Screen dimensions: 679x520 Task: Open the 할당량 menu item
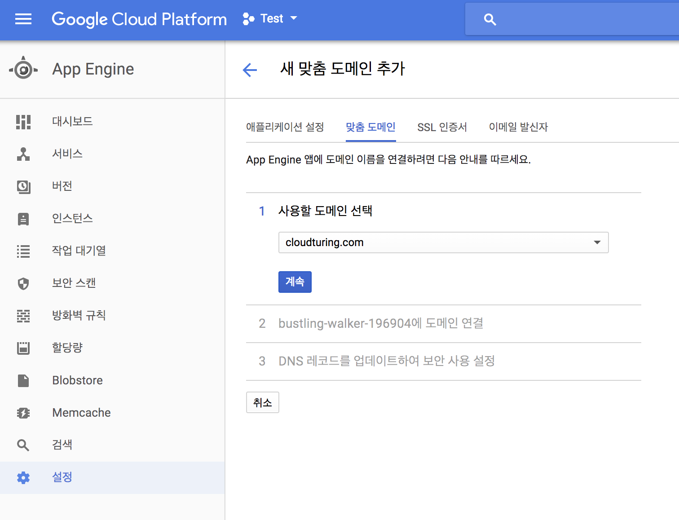point(112,348)
